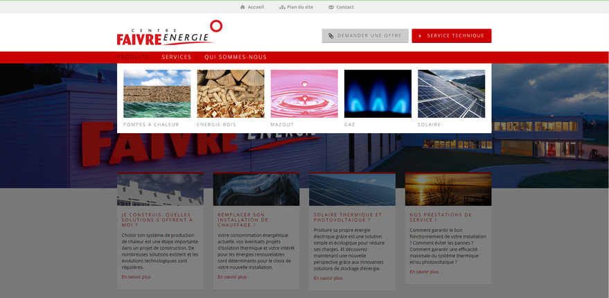The height and width of the screenshot is (298, 609).
Task: Click the tag icon in Demander une offre
Action: [331, 36]
